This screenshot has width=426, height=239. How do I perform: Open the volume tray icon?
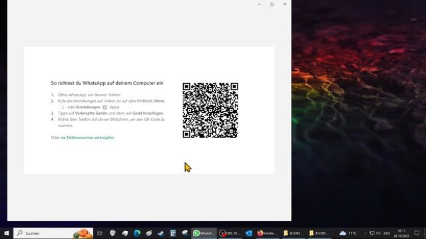coord(378,233)
